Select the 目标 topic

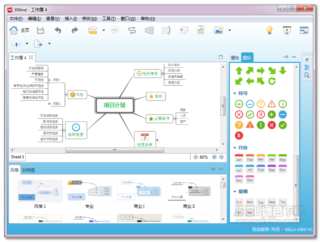156,96
